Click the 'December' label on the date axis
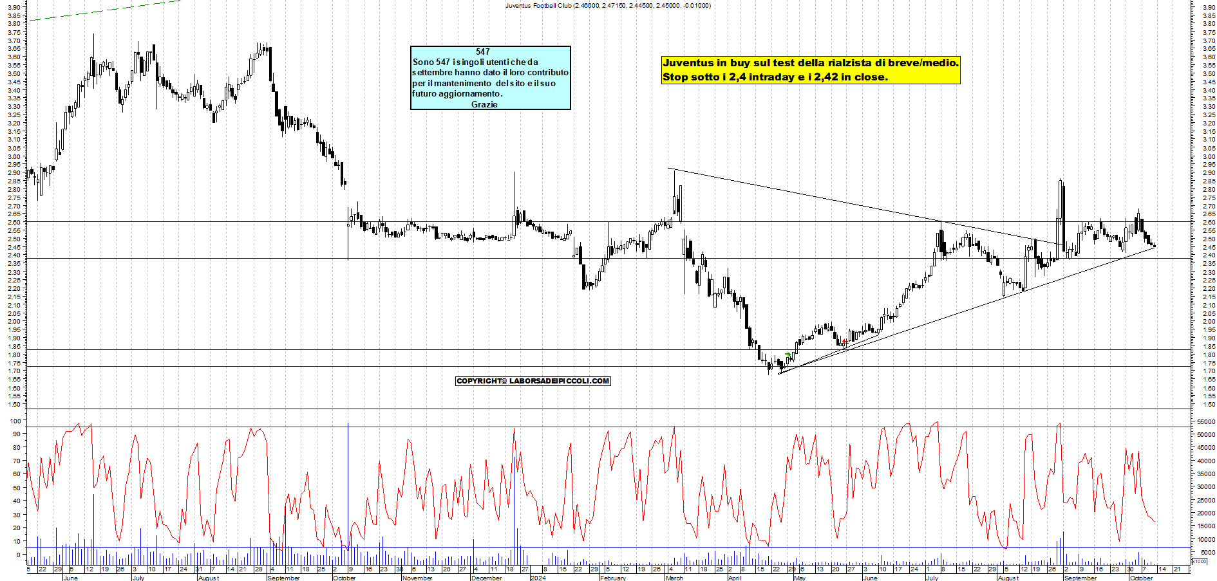 (x=486, y=578)
